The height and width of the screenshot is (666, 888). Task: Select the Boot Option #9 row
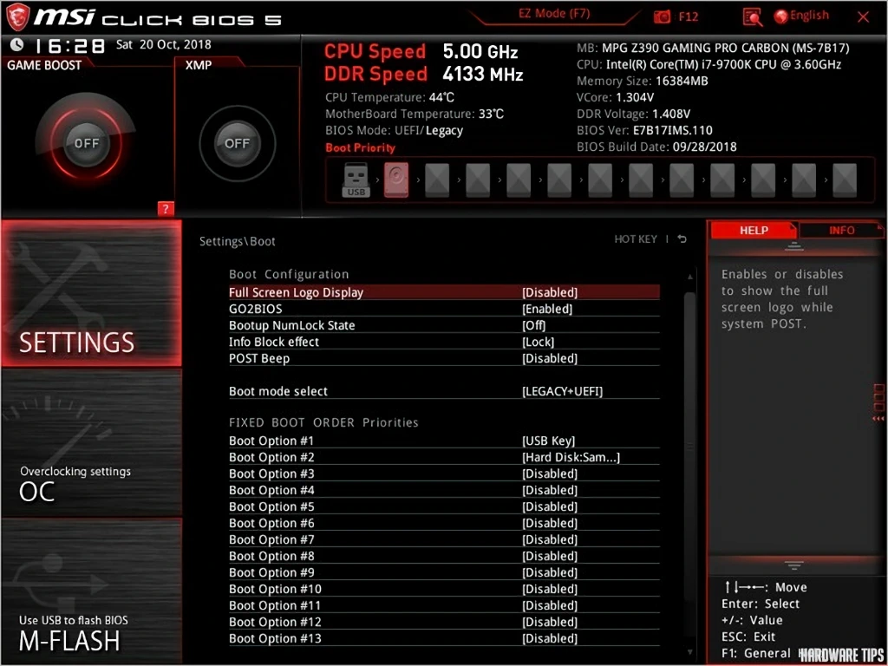coord(444,572)
